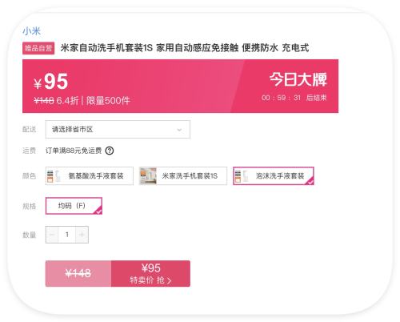This screenshot has height=322, width=400.
Task: Open the 小米 brand link
Action: [x=31, y=31]
